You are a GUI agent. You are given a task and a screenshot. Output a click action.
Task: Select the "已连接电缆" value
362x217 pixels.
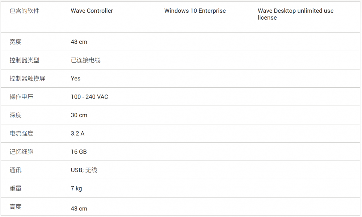(85, 60)
